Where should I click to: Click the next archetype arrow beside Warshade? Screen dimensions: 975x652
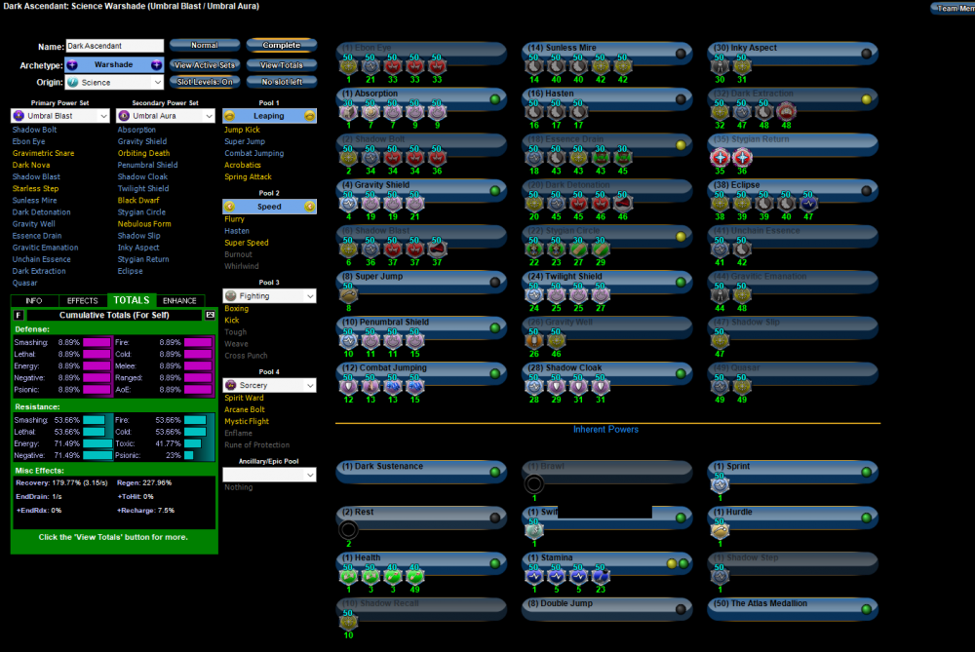click(x=156, y=64)
